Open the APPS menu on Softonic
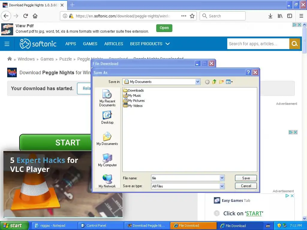The height and width of the screenshot is (230, 307). 70,44
